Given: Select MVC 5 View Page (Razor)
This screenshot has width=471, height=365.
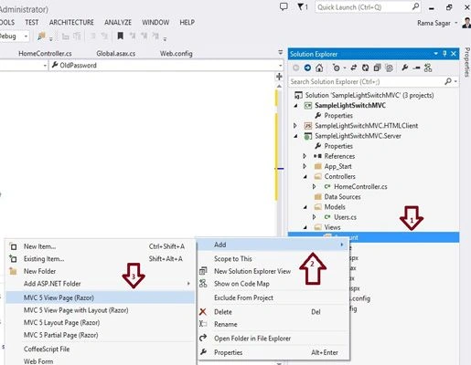Looking at the screenshot, I should pyautogui.click(x=100, y=297).
